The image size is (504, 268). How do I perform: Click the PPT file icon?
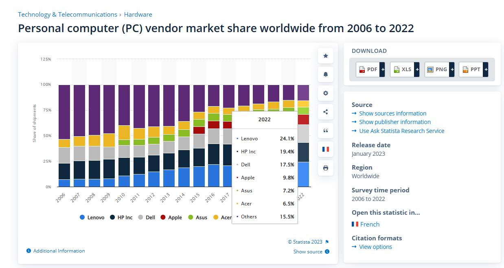pyautogui.click(x=465, y=70)
